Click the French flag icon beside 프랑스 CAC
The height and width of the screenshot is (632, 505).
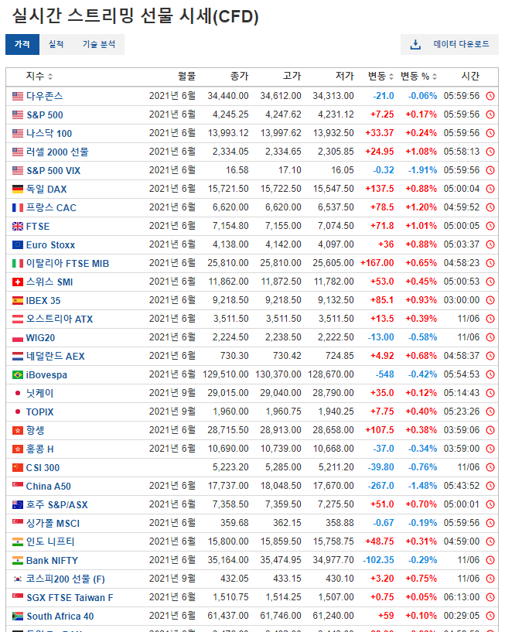pos(18,207)
